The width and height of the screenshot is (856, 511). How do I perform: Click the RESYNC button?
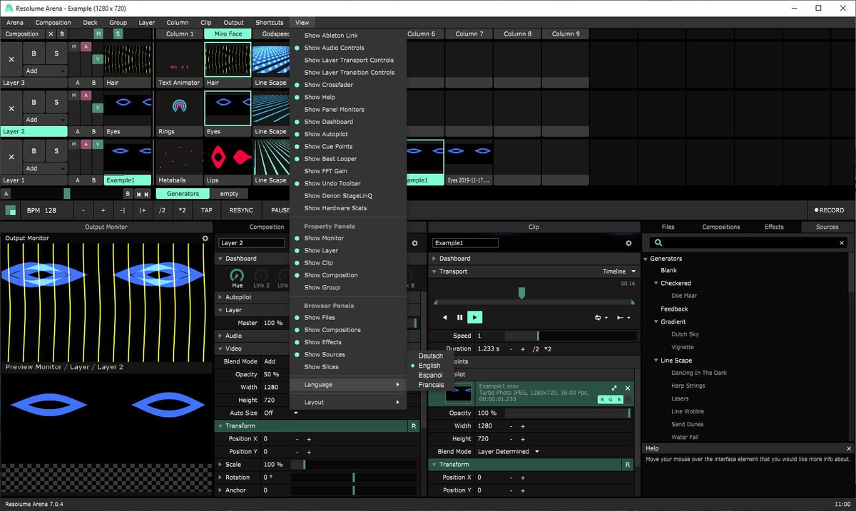click(x=241, y=210)
